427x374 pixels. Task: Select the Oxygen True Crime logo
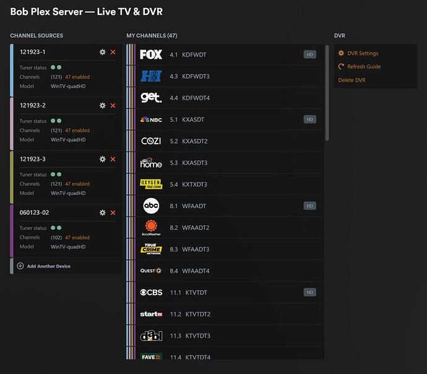pyautogui.click(x=151, y=185)
